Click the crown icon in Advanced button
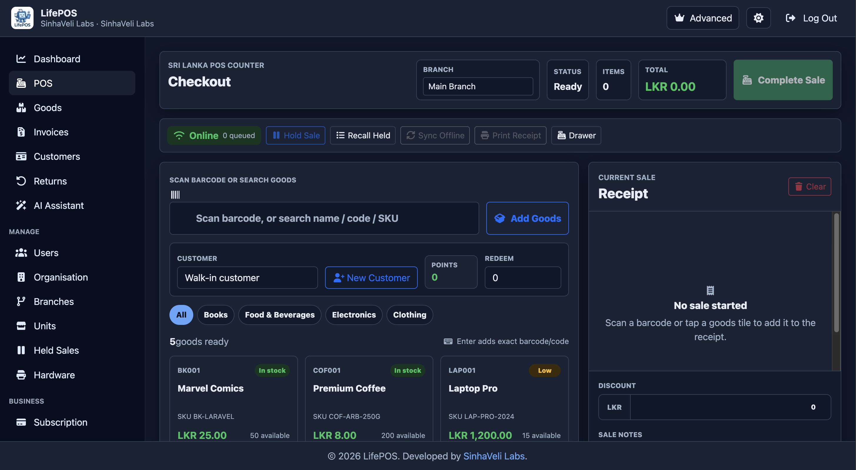Viewport: 856px width, 470px height. pyautogui.click(x=680, y=18)
